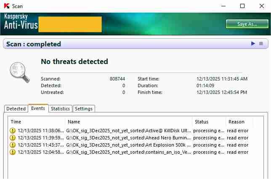Click warning icon of the Art Explosion row
Viewport: 271px width, 179px height.
pyautogui.click(x=13, y=145)
